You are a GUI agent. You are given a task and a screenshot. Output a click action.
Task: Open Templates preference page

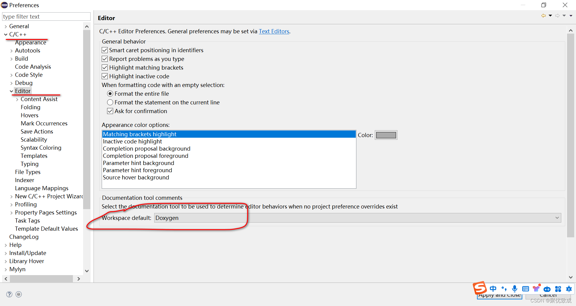[34, 156]
